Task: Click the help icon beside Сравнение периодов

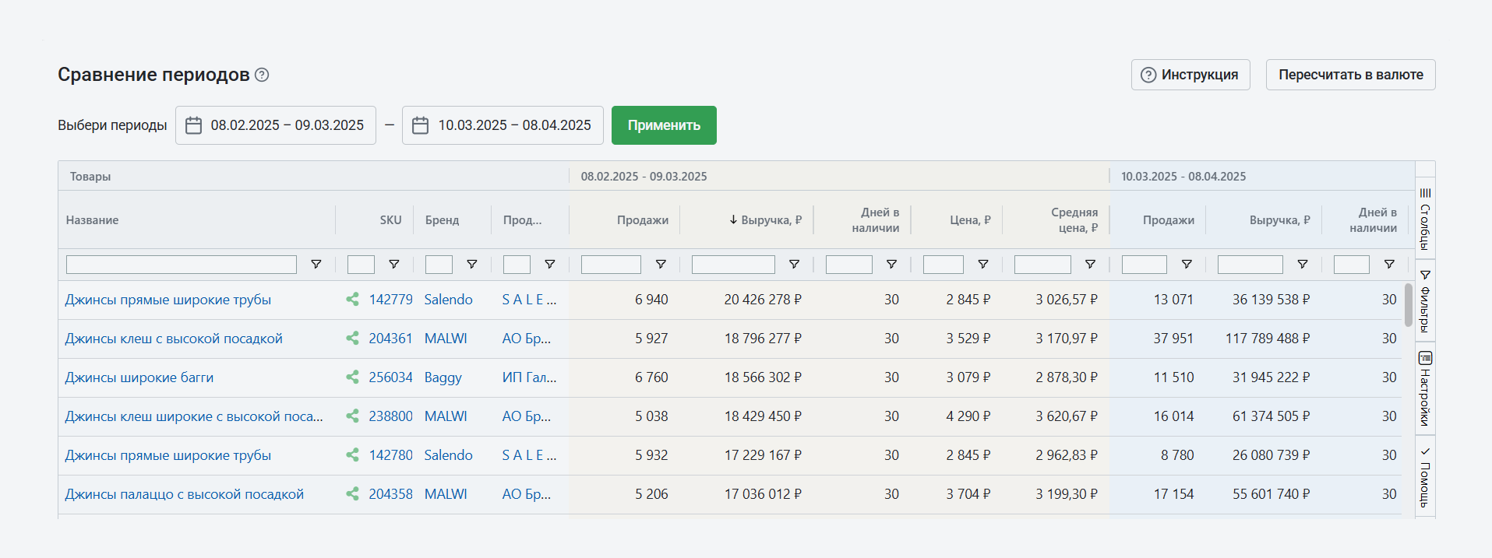Action: [262, 75]
